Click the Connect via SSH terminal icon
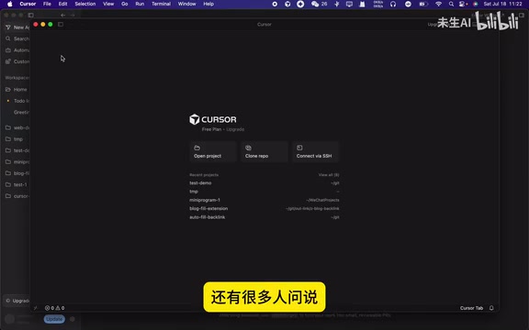The image size is (529, 330). (x=299, y=148)
